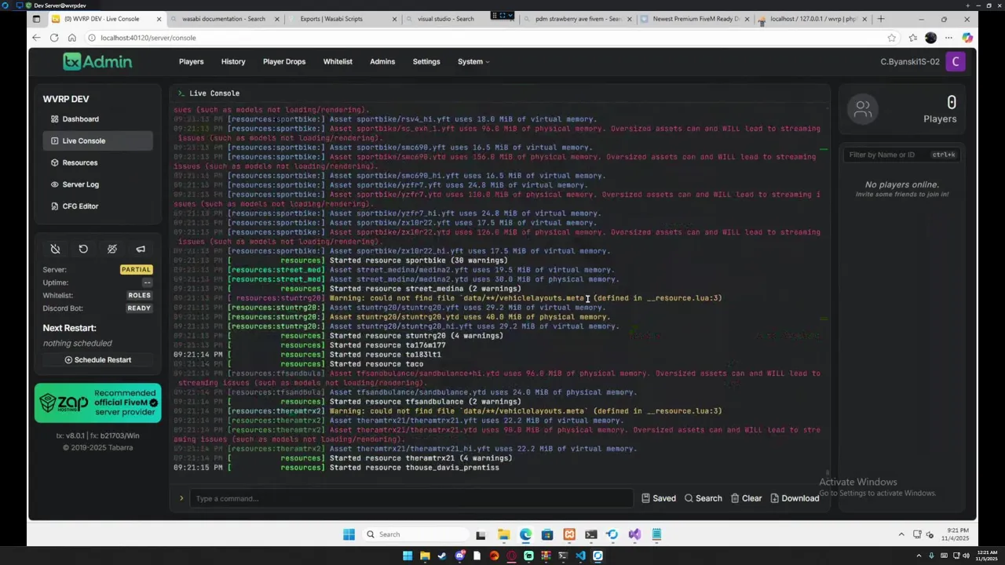
Task: Open File Explorer in remote taskbar
Action: [503, 534]
